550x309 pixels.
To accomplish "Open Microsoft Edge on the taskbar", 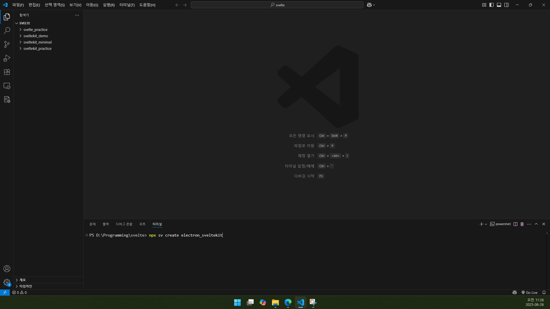I will click(288, 302).
